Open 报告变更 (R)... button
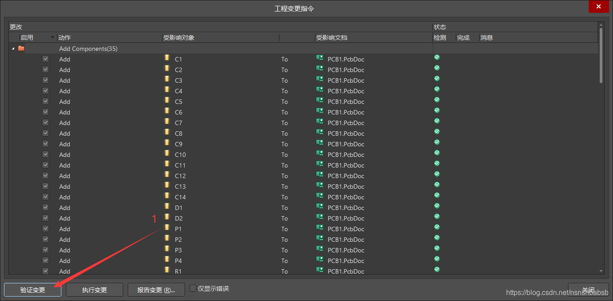 (x=156, y=290)
